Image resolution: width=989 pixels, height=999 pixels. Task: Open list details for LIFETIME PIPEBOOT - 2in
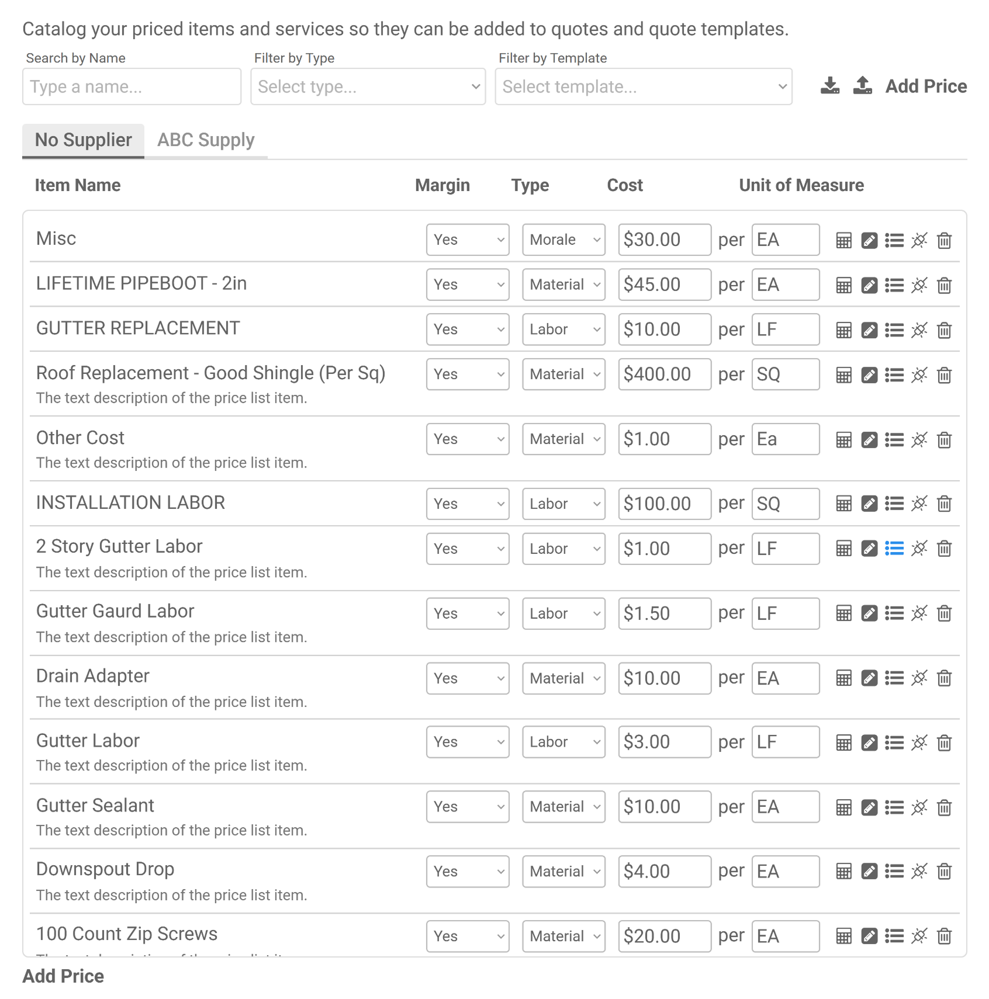coord(894,285)
